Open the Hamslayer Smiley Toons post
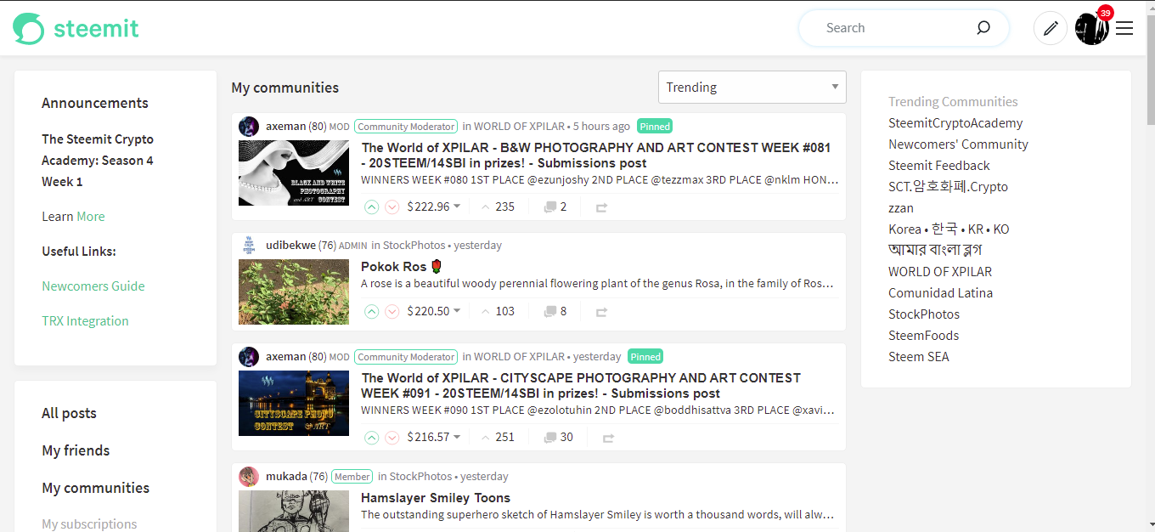 pyautogui.click(x=436, y=498)
